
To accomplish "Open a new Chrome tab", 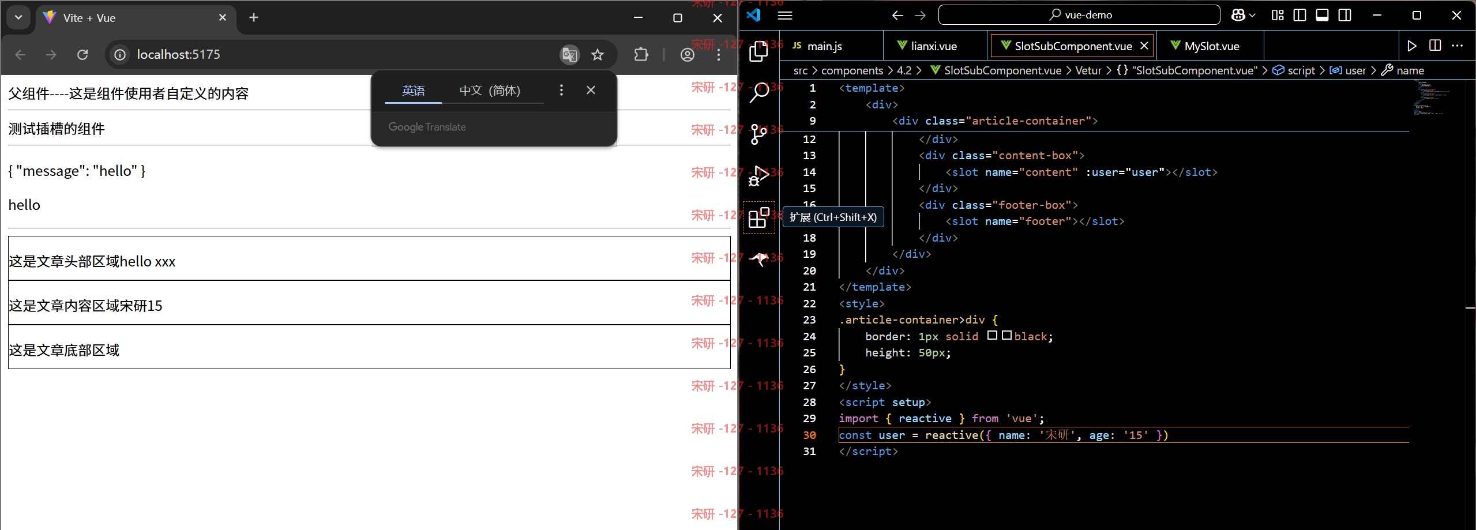I will tap(254, 17).
